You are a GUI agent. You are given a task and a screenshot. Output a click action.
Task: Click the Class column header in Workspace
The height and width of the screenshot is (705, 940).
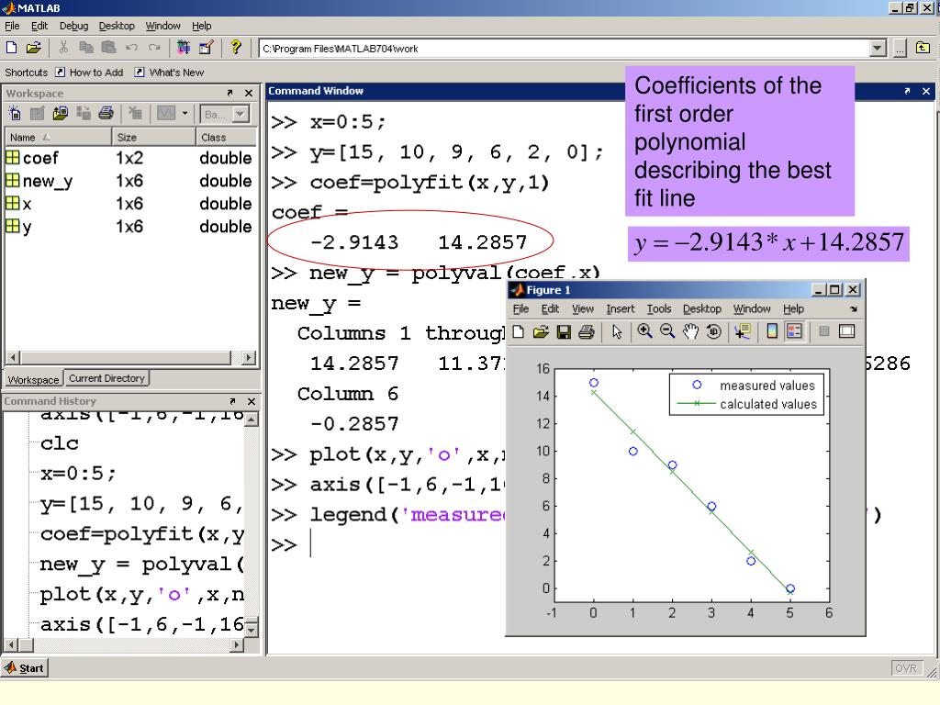point(227,138)
